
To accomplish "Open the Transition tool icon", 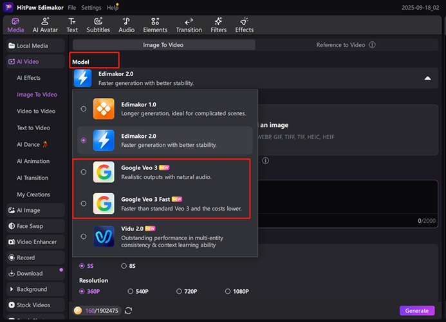I will (x=189, y=21).
